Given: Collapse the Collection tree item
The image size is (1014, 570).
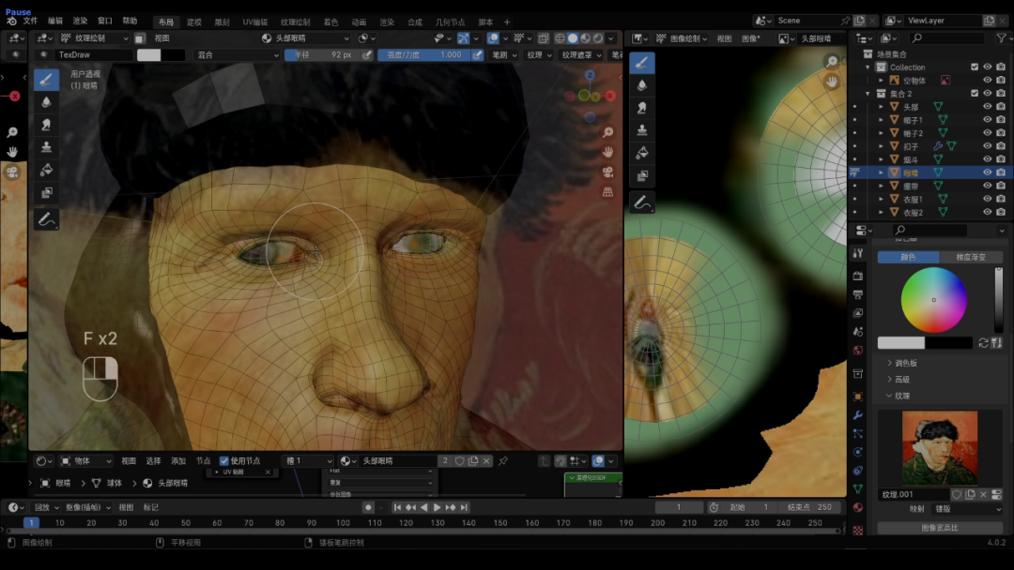Looking at the screenshot, I should (x=868, y=67).
